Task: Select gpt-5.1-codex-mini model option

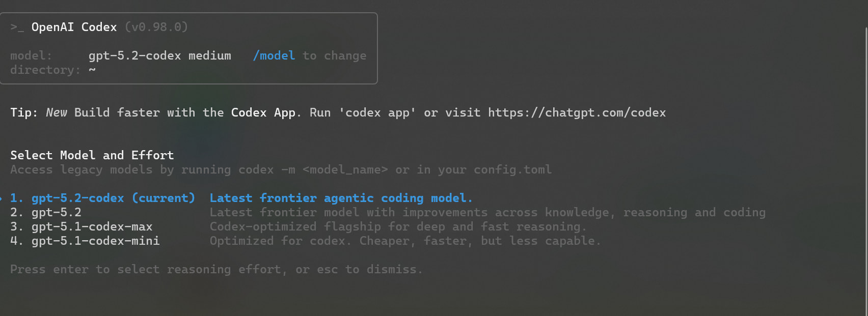Action: pos(95,241)
